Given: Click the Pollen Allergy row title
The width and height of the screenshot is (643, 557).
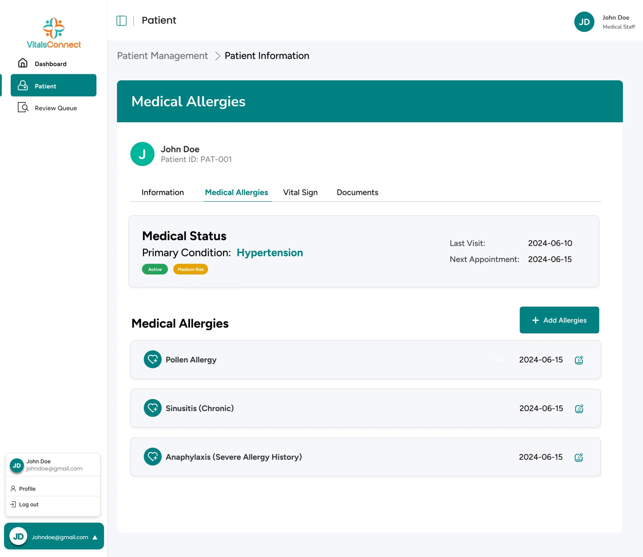Looking at the screenshot, I should click(191, 360).
